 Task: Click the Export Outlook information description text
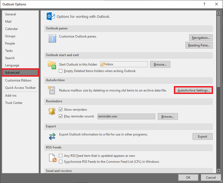[x=103, y=134]
